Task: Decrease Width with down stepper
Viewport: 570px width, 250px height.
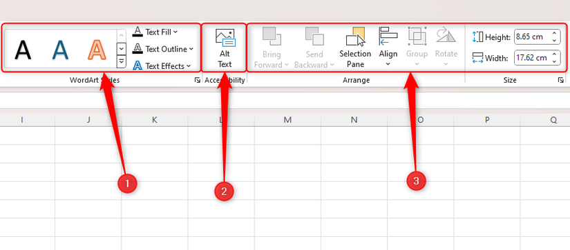Action: point(554,61)
